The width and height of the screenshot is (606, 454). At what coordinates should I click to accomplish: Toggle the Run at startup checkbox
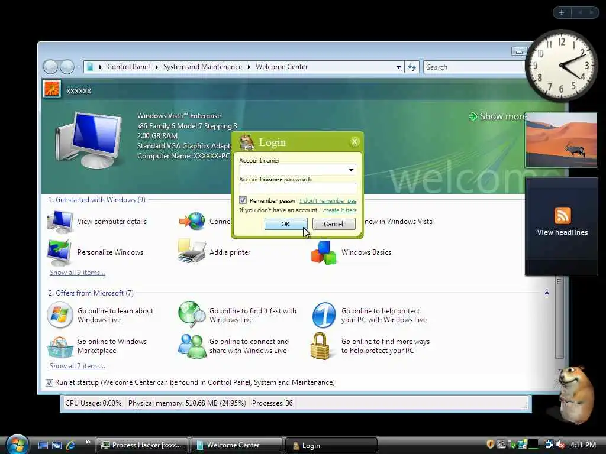49,382
